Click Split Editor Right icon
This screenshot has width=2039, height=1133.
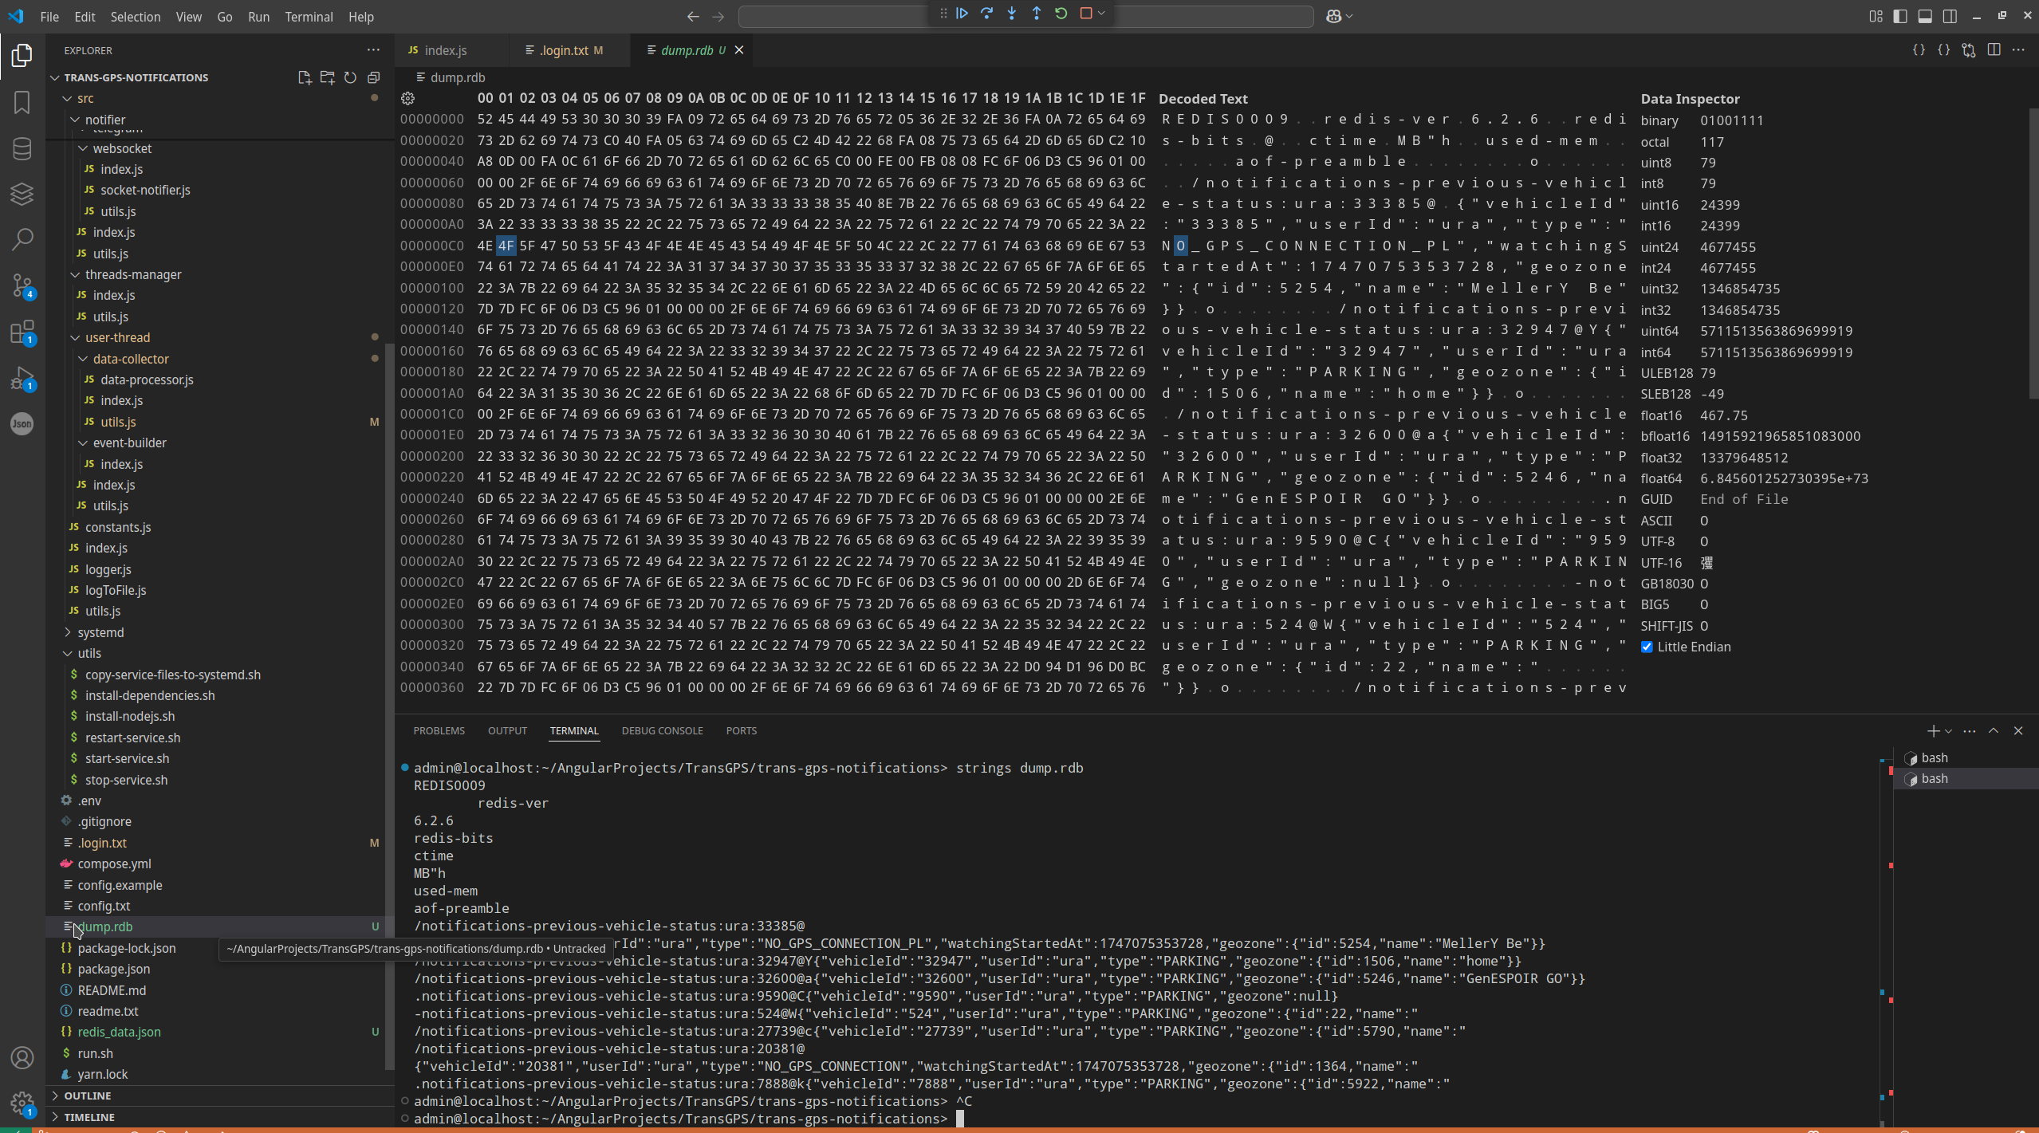click(1994, 49)
